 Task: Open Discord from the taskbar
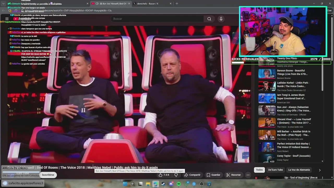(x=171, y=184)
